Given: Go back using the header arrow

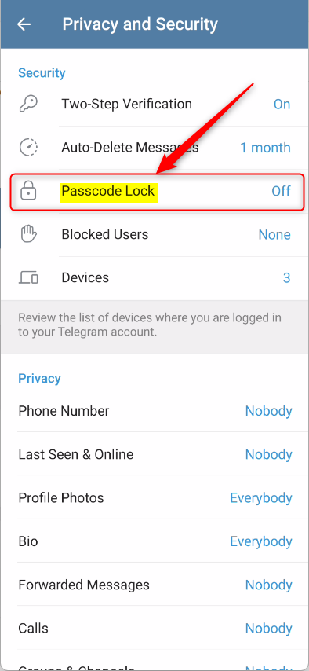Looking at the screenshot, I should pyautogui.click(x=24, y=24).
